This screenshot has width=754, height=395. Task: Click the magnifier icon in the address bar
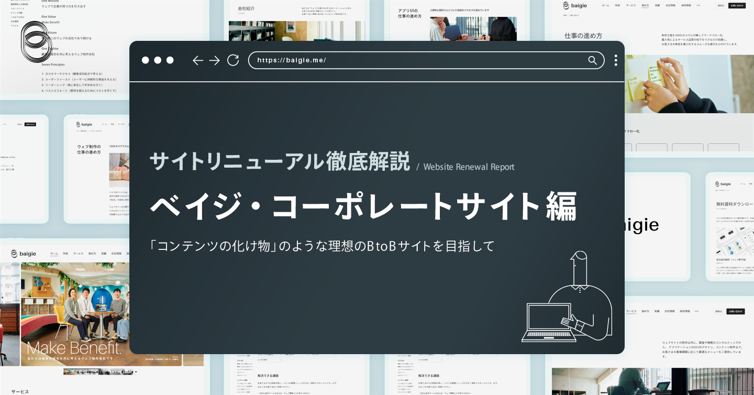[592, 60]
